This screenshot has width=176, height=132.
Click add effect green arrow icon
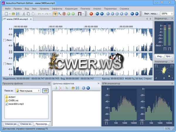[x=55, y=88]
